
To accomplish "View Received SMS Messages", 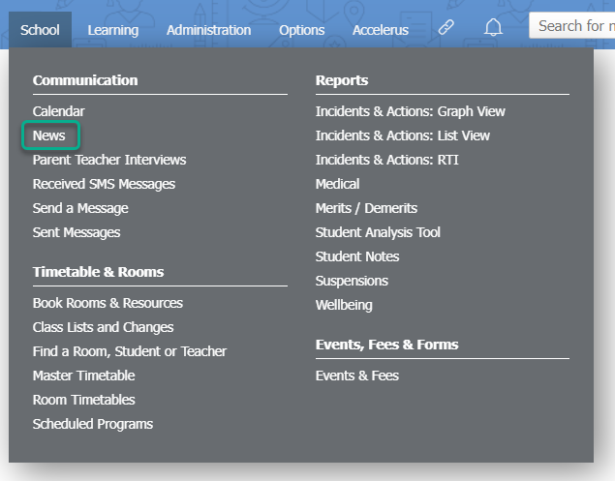I will click(x=104, y=184).
